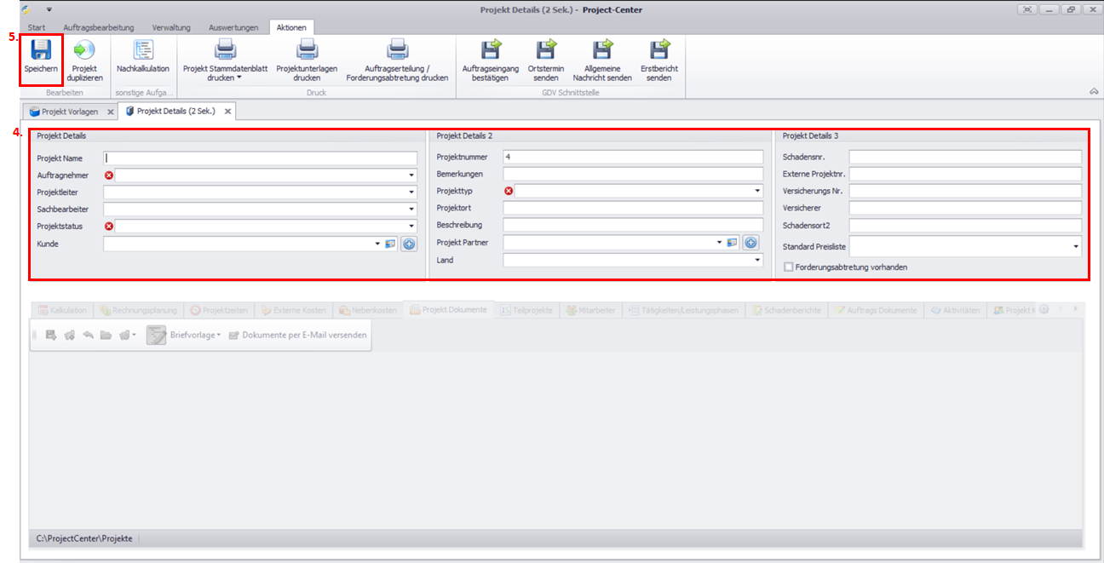Click the Projekt Name input field
This screenshot has width=1104, height=563.
point(260,158)
